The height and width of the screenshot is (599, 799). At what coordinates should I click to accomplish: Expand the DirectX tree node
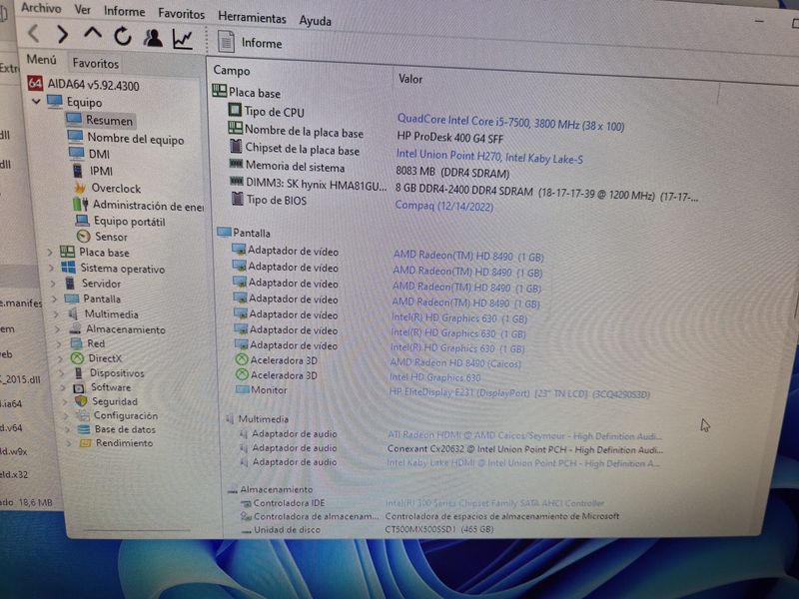(61, 358)
